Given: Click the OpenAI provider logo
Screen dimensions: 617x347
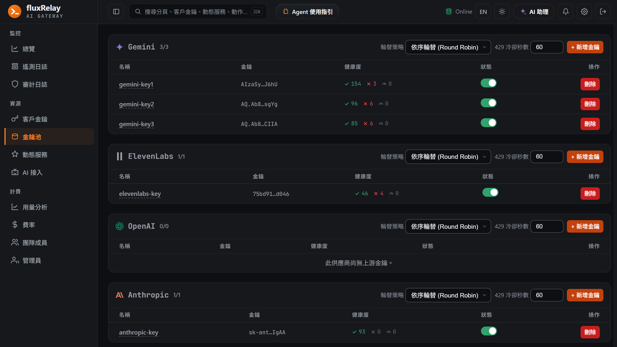Looking at the screenshot, I should 120,226.
